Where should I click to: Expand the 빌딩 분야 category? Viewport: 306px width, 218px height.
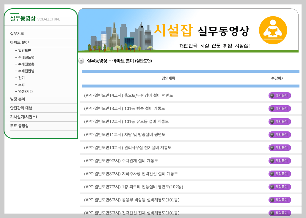(17, 99)
